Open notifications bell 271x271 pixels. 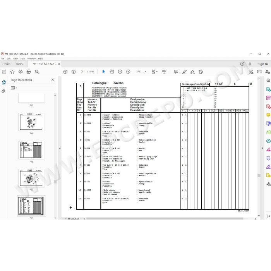coord(250,64)
